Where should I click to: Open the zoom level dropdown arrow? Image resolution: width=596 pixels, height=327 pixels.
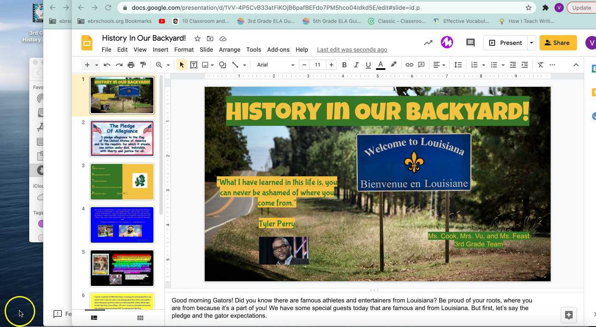coord(168,65)
